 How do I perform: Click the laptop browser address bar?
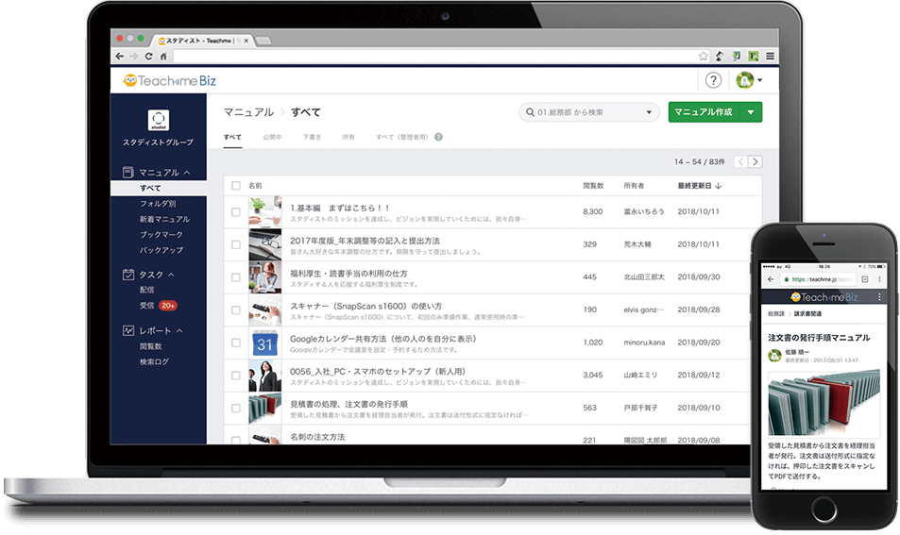[433, 57]
